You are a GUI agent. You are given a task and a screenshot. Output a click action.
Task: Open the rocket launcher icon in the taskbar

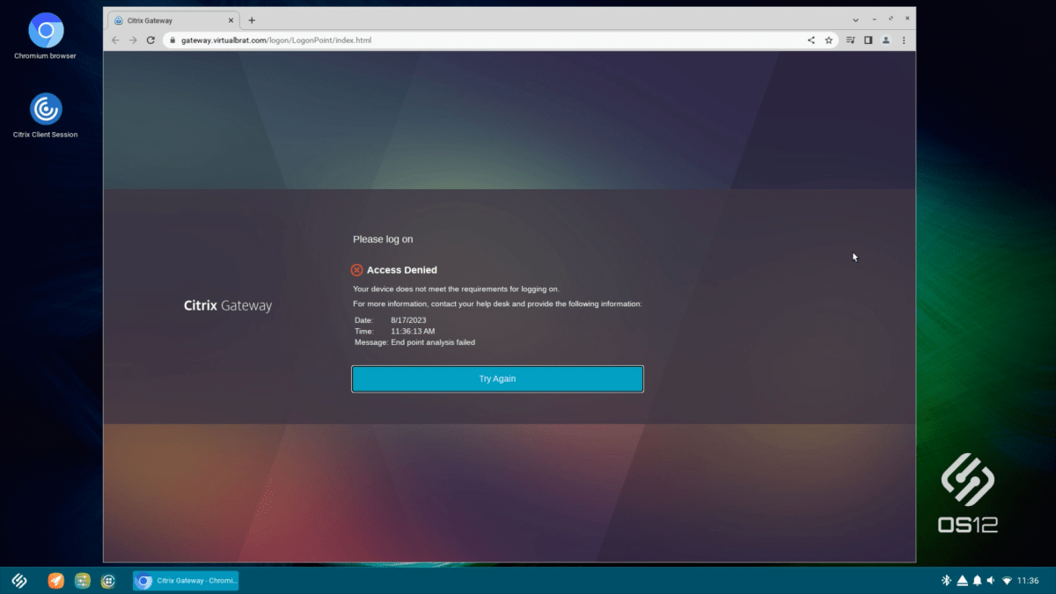coord(55,580)
